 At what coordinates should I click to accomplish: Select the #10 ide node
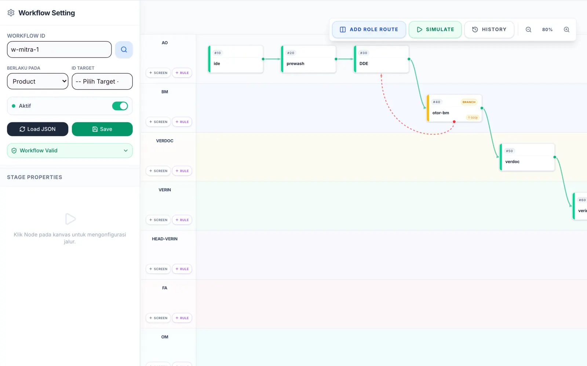pos(236,59)
